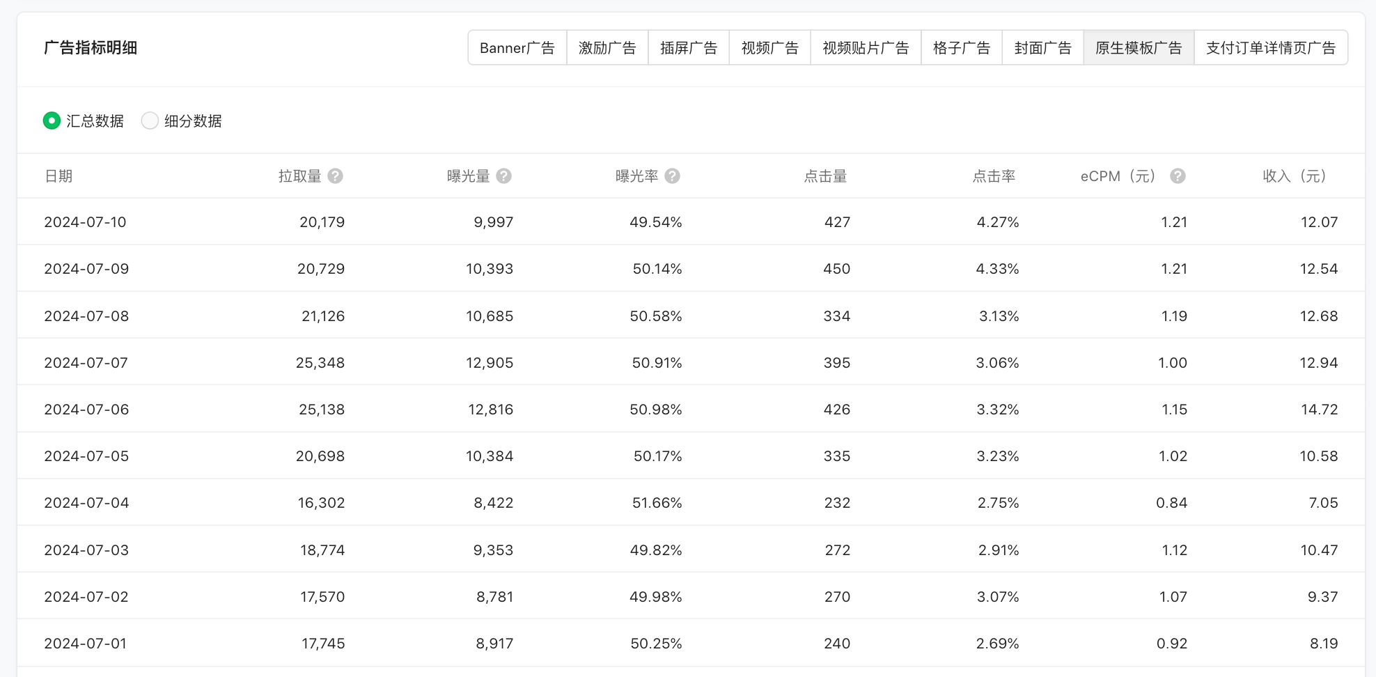Select the 2024-07-04 row date

[86, 503]
